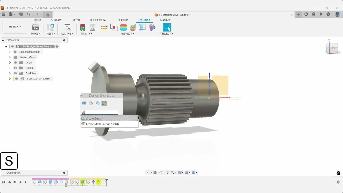Click the Add-Ins scripts icon
343x193 pixels.
coord(67,27)
